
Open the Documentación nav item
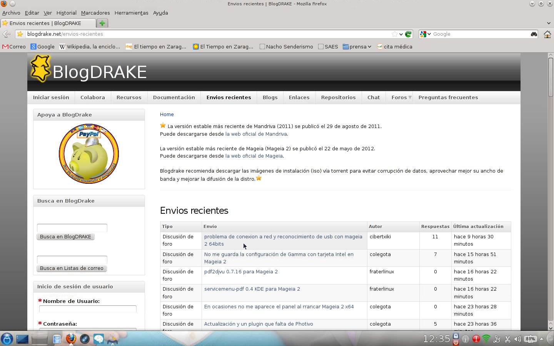point(174,97)
